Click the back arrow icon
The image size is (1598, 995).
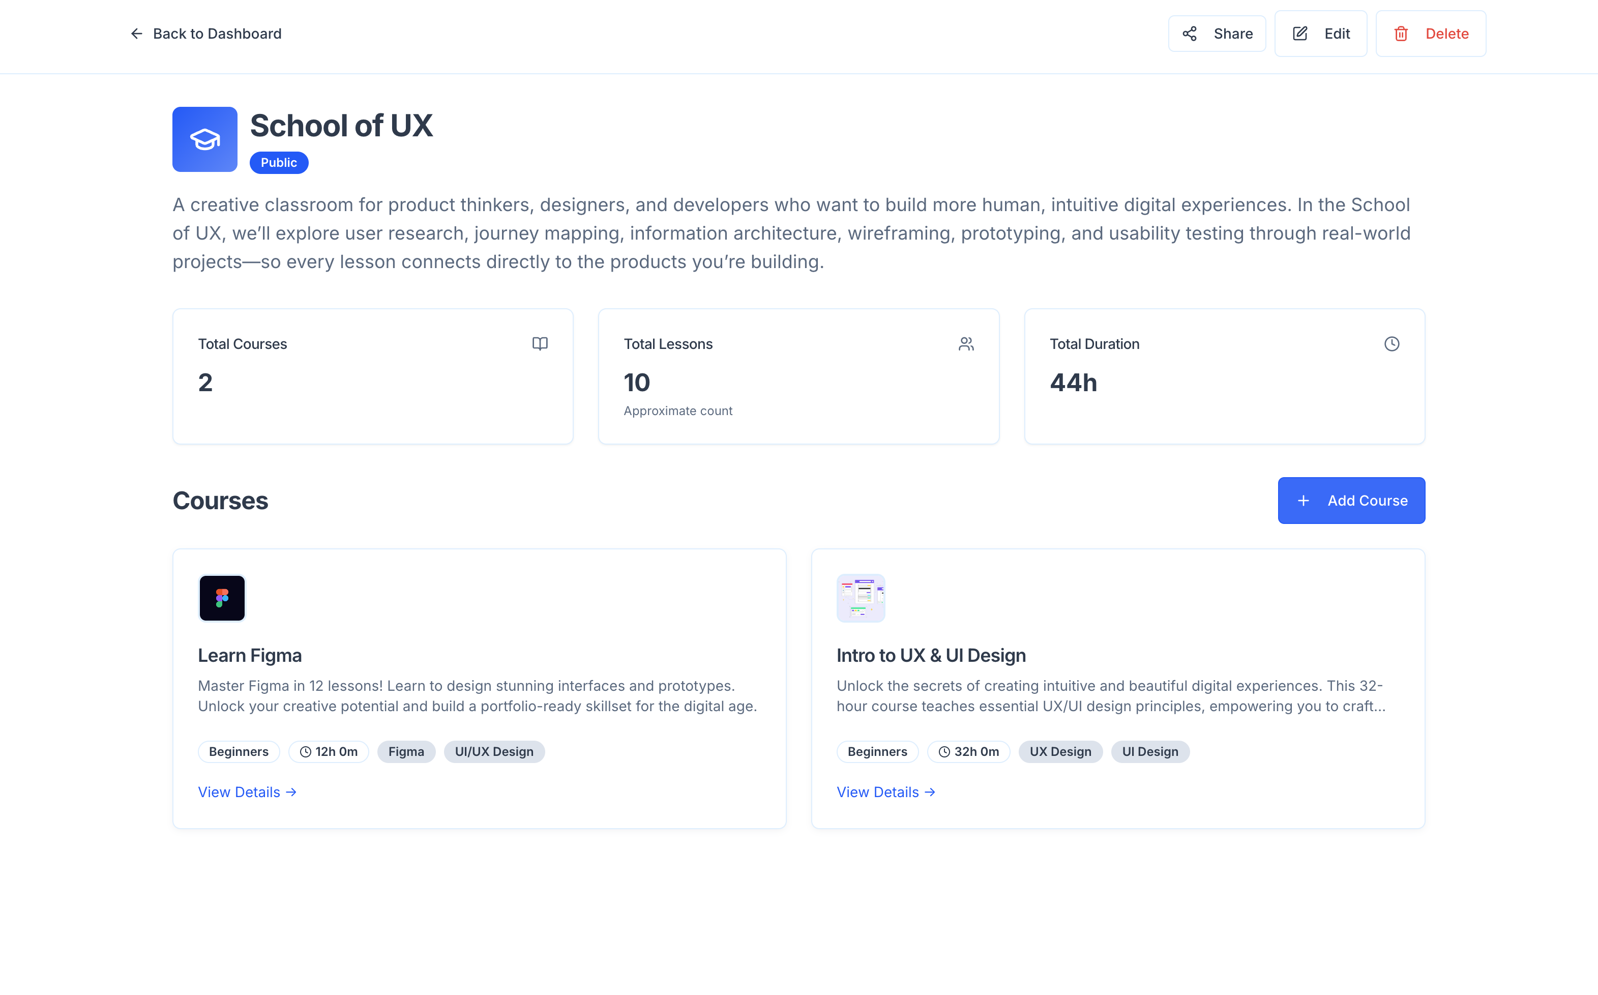pyautogui.click(x=136, y=34)
